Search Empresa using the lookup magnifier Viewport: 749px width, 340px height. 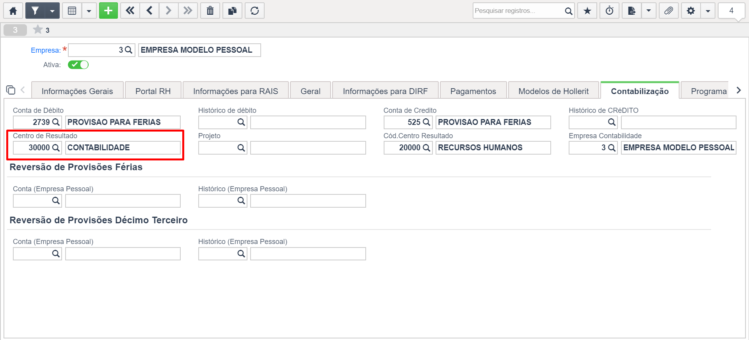click(x=128, y=50)
